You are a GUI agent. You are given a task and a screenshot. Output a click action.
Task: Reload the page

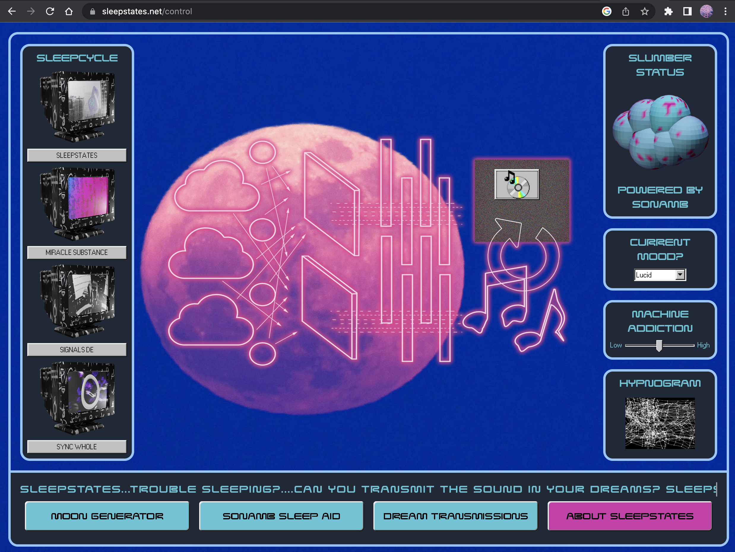[x=50, y=12]
